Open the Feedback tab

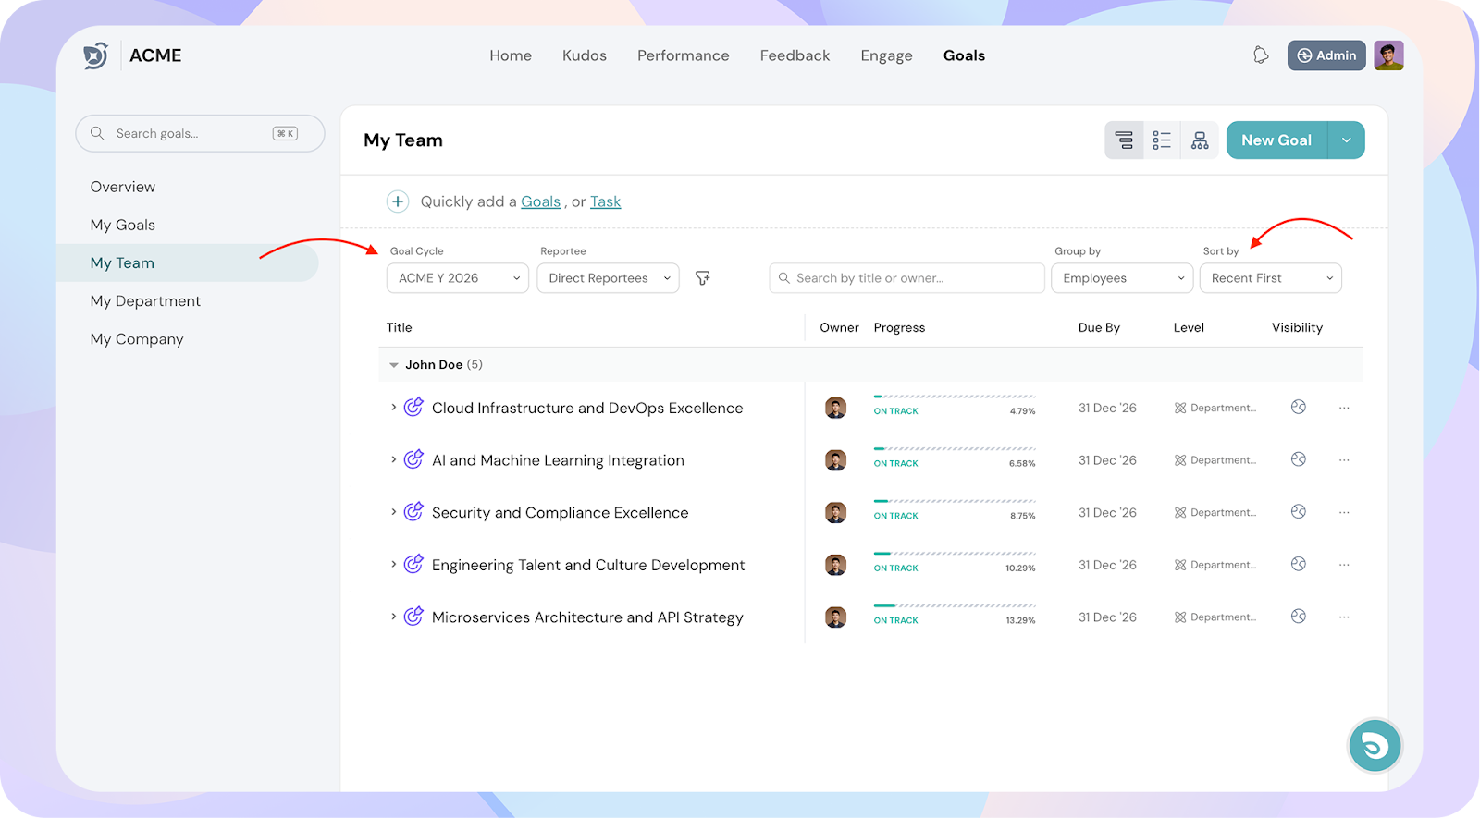coord(795,55)
